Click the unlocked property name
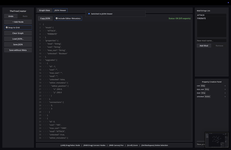 pos(200,97)
